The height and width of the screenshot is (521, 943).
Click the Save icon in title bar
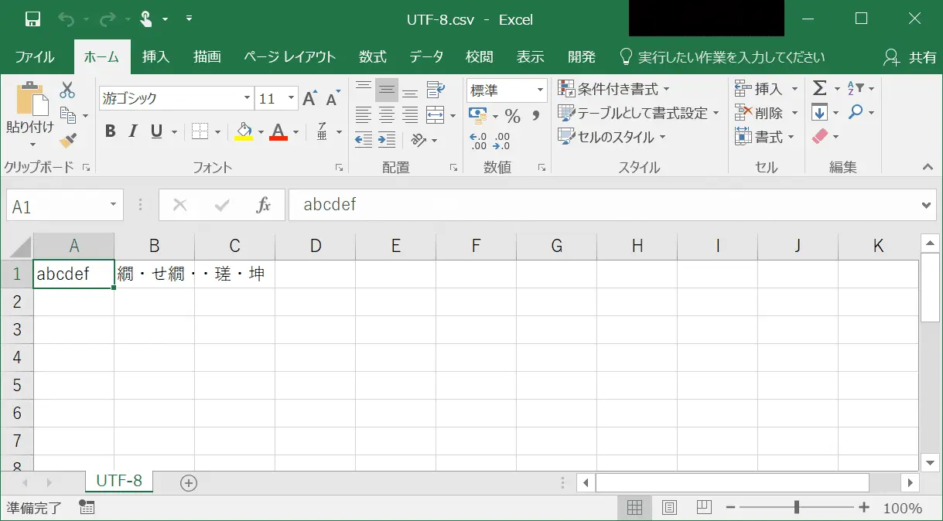click(32, 19)
